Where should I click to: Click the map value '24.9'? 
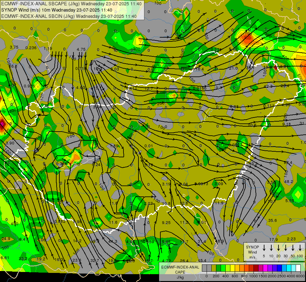(x=6, y=238)
